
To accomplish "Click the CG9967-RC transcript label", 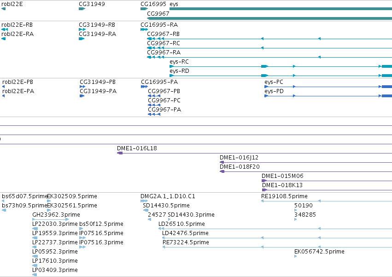I will [x=164, y=43].
